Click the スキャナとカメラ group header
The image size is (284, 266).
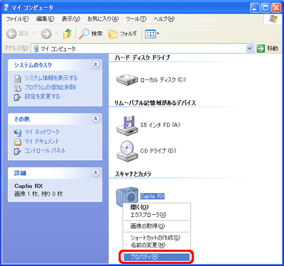tap(133, 174)
